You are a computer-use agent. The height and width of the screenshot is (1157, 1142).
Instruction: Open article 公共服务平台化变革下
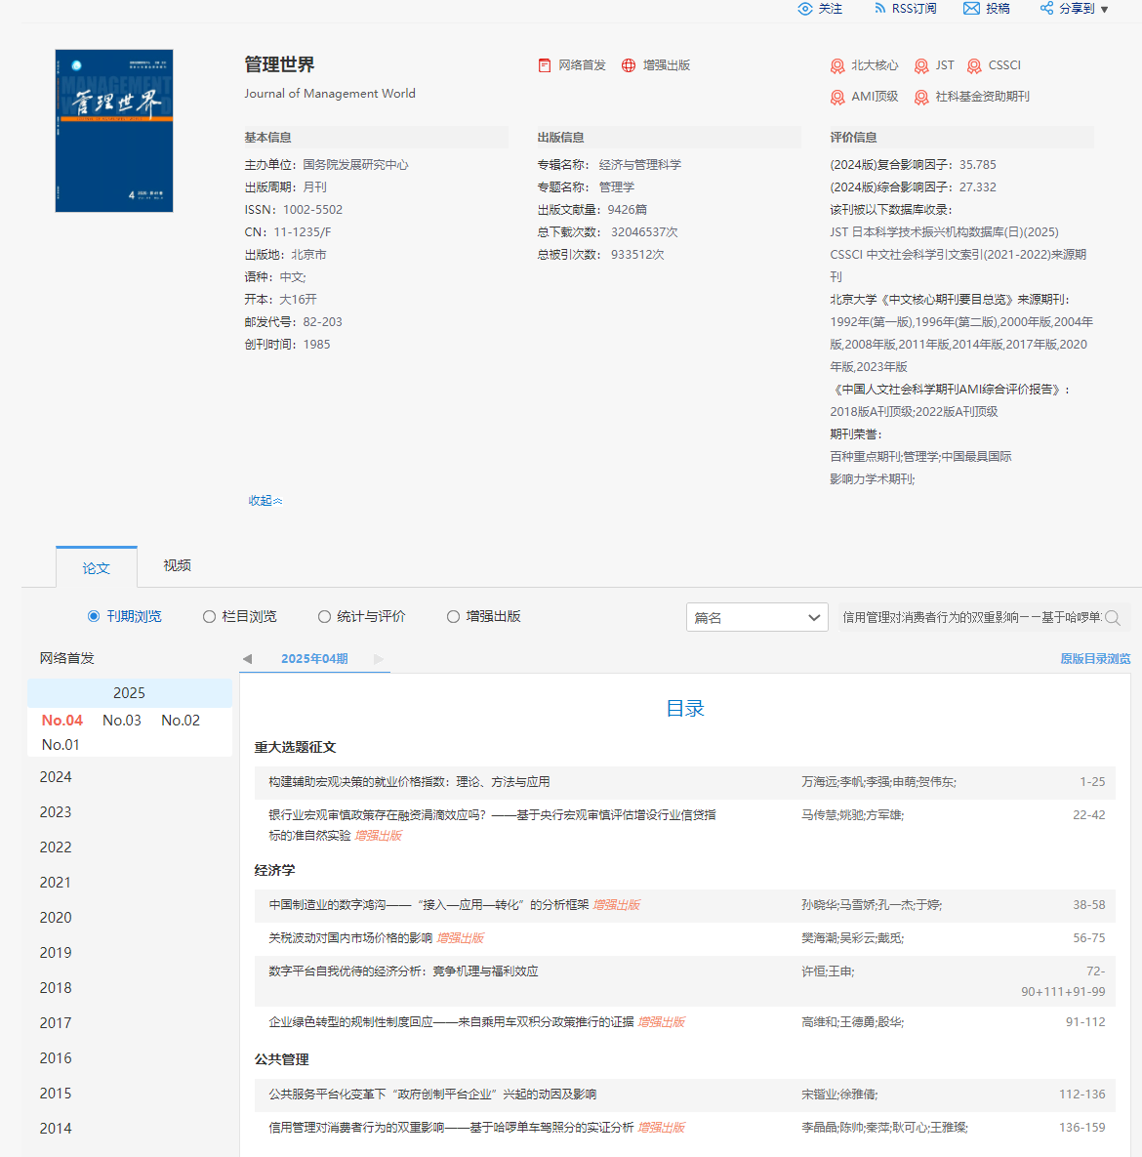click(432, 1095)
